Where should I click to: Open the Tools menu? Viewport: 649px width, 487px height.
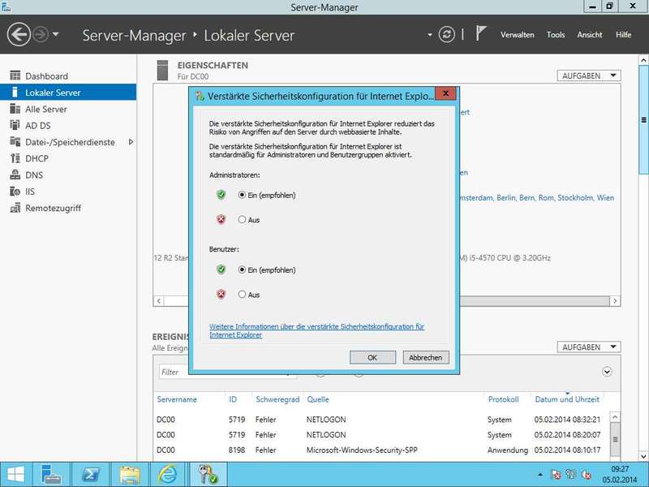click(x=555, y=35)
